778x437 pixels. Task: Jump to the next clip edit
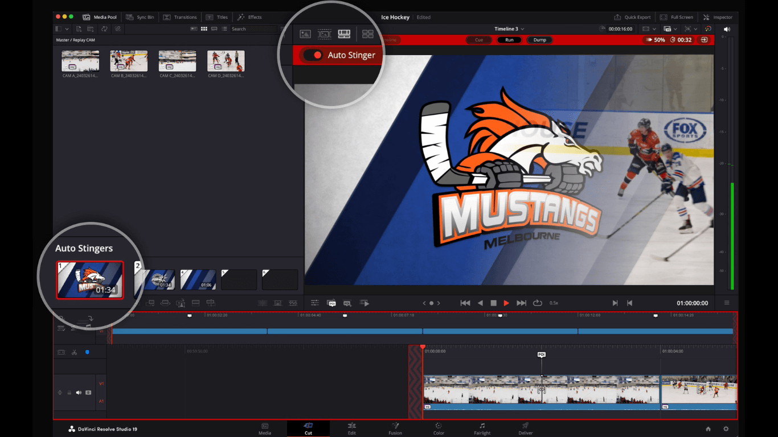(615, 303)
